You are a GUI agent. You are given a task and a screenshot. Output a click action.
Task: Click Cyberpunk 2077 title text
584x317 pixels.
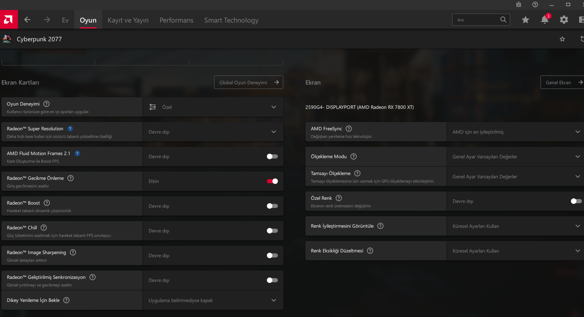click(39, 39)
